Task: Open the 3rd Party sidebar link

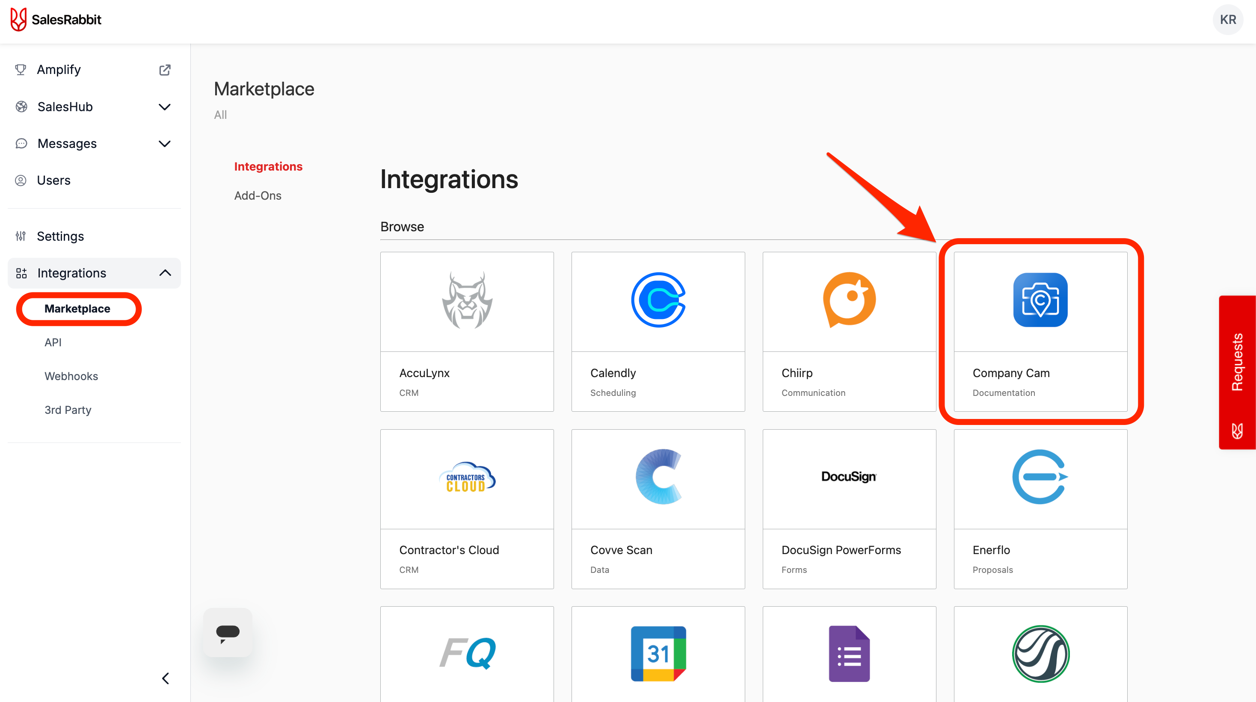Action: pos(68,410)
